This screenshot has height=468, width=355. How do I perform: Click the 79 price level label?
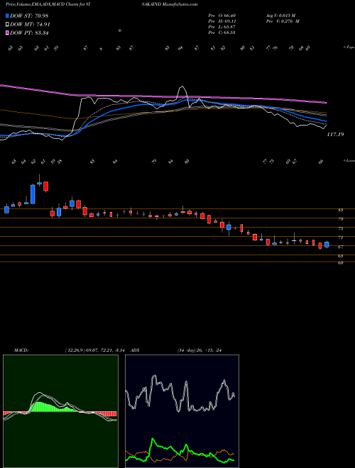(x=340, y=219)
